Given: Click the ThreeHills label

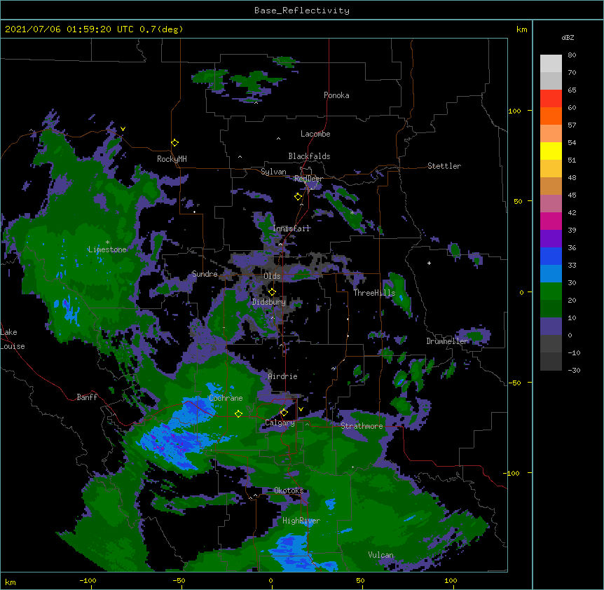Looking at the screenshot, I should (x=374, y=293).
